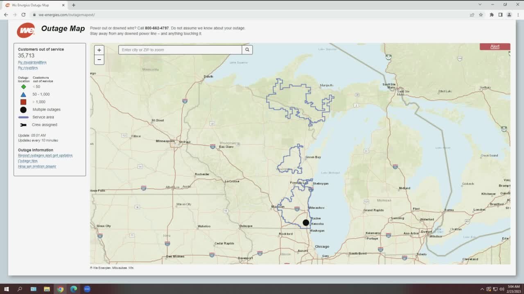Open Report outages and get updates
524x294 pixels.
coord(45,156)
